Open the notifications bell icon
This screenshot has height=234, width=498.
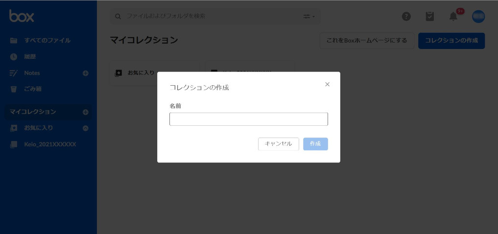(x=453, y=16)
